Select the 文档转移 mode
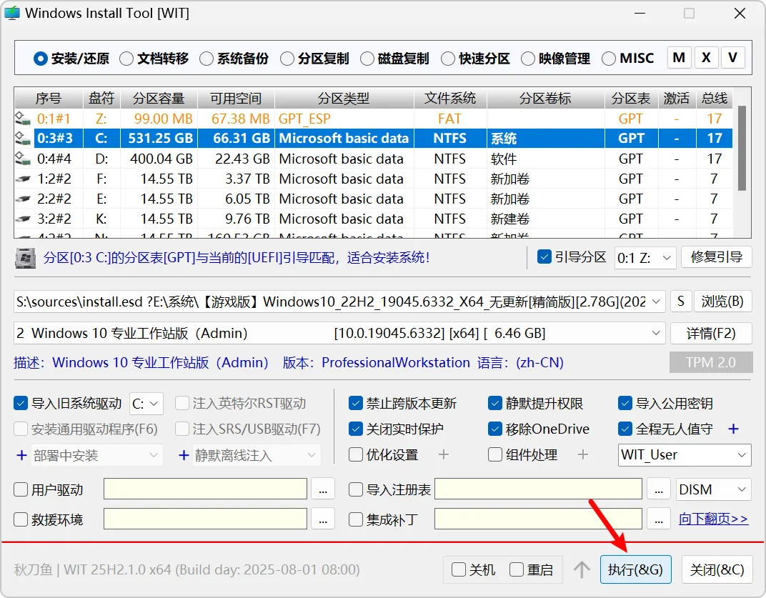766x598 pixels. point(154,59)
